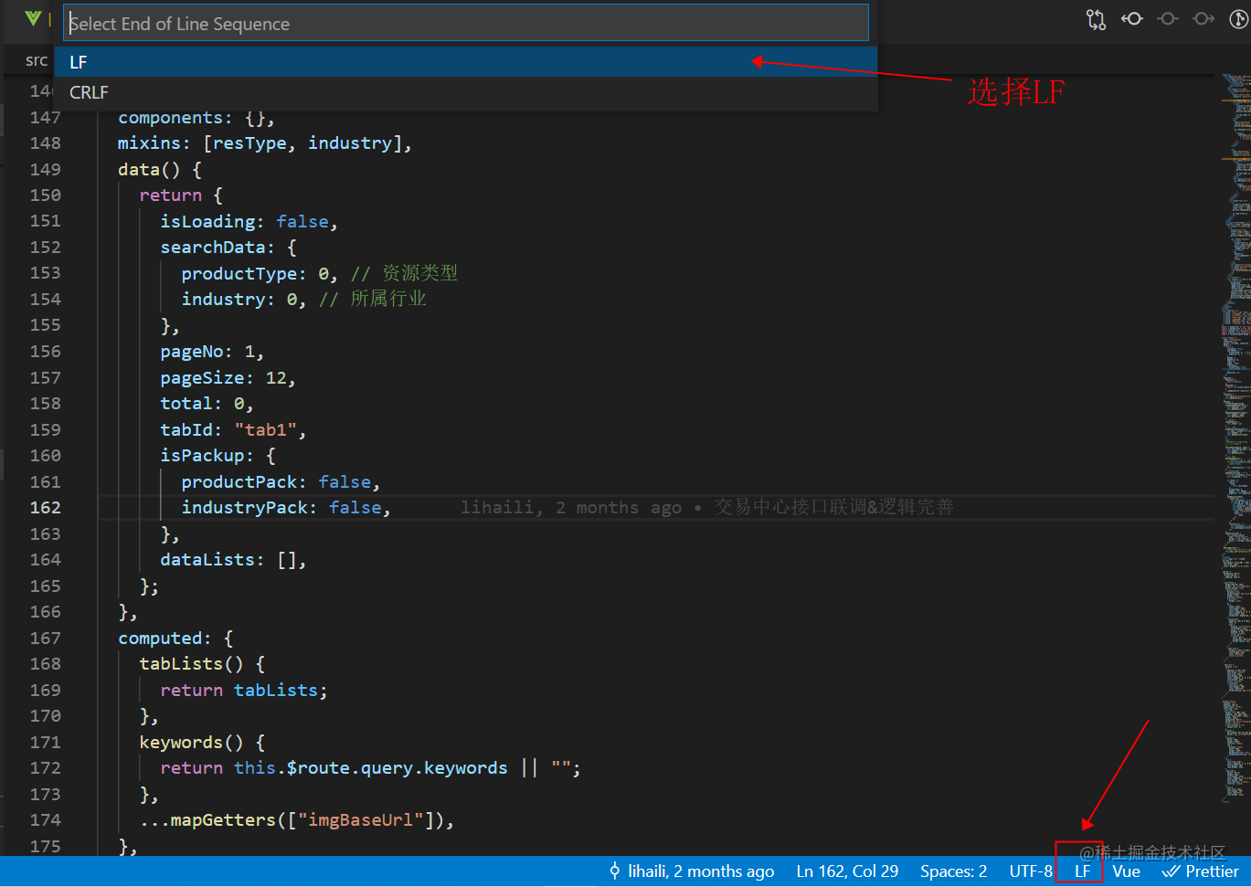Click the compare changes icon in the title bar
Screen dimensions: 1251x887
tap(1096, 18)
